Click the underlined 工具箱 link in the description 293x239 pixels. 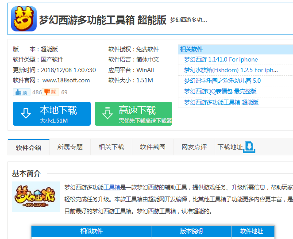click(112, 187)
